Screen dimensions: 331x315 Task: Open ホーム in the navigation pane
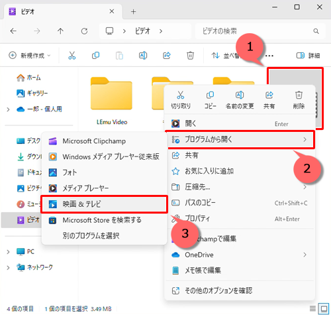[x=28, y=78]
